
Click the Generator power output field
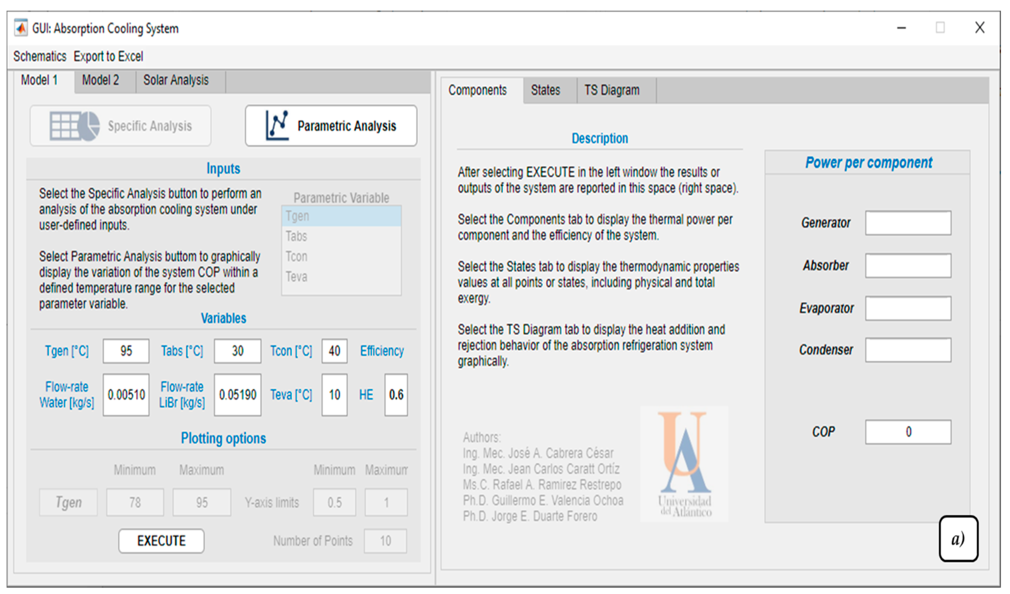coord(908,223)
